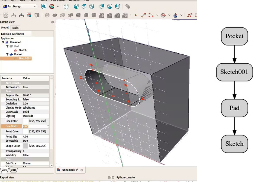Select the Line sketch tool
This screenshot has width=271, height=182.
point(143,15)
